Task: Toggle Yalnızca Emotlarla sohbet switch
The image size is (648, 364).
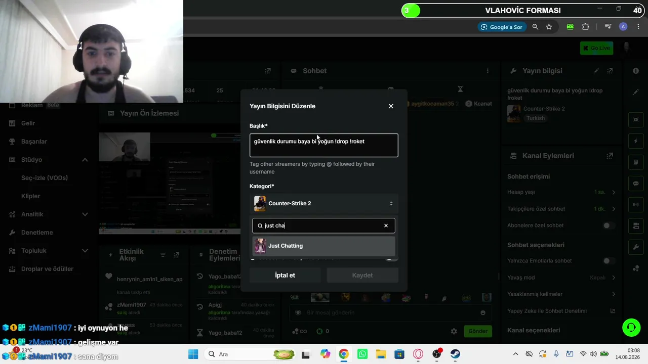Action: (x=609, y=261)
